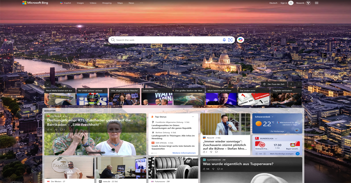Click the Rewards trophy icon
Viewport: 351px width, 183px height.
pyautogui.click(x=308, y=3)
